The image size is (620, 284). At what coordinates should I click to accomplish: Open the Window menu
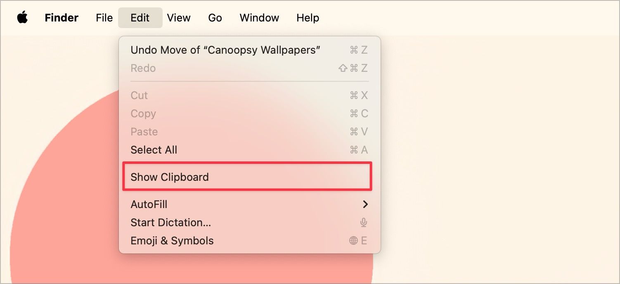[x=259, y=18]
